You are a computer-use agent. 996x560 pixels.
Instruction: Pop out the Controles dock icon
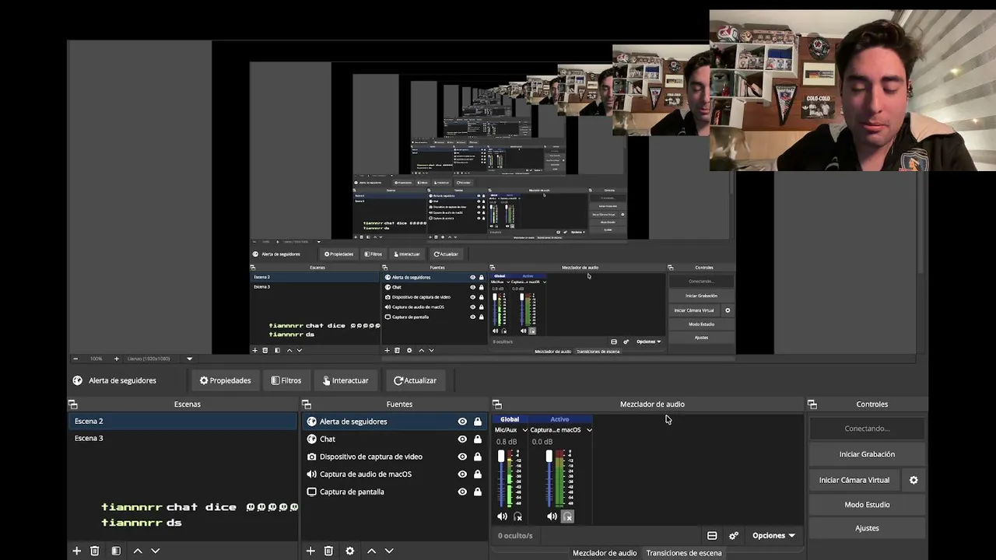coord(812,404)
